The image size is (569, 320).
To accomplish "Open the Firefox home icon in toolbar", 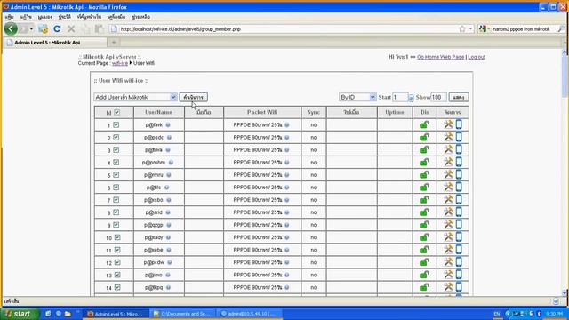I will (43, 28).
